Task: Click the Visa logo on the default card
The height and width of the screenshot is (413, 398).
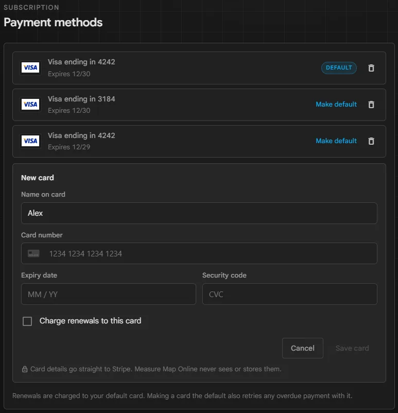Action: pyautogui.click(x=30, y=67)
